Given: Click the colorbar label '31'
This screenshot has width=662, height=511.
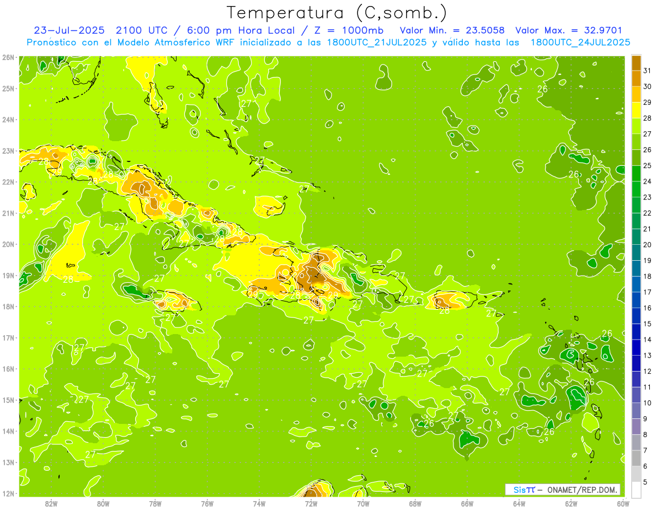Looking at the screenshot, I should coord(647,71).
